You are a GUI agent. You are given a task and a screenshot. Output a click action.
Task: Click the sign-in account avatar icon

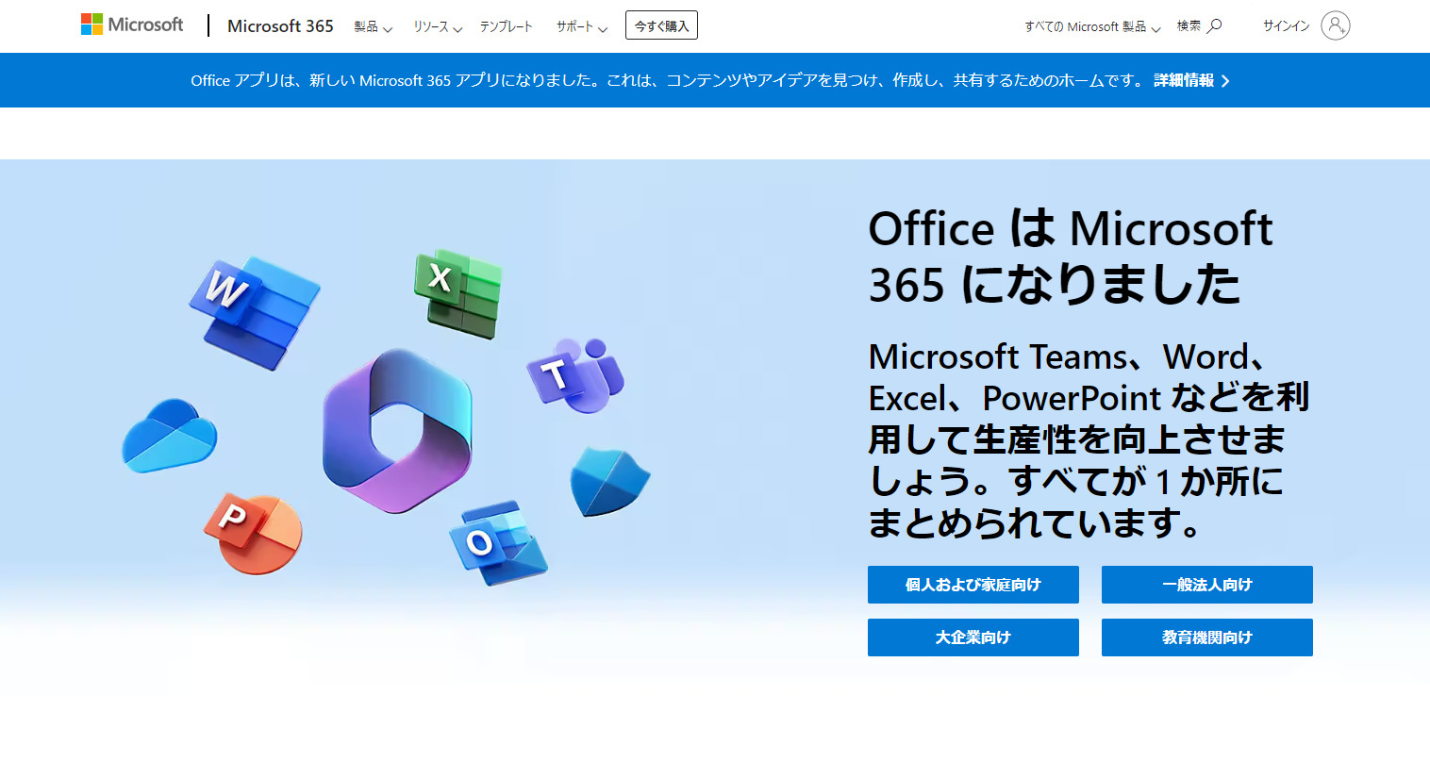(x=1336, y=25)
